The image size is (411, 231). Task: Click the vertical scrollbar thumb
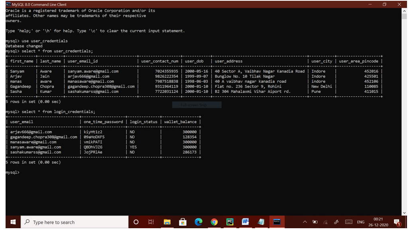[404, 16]
